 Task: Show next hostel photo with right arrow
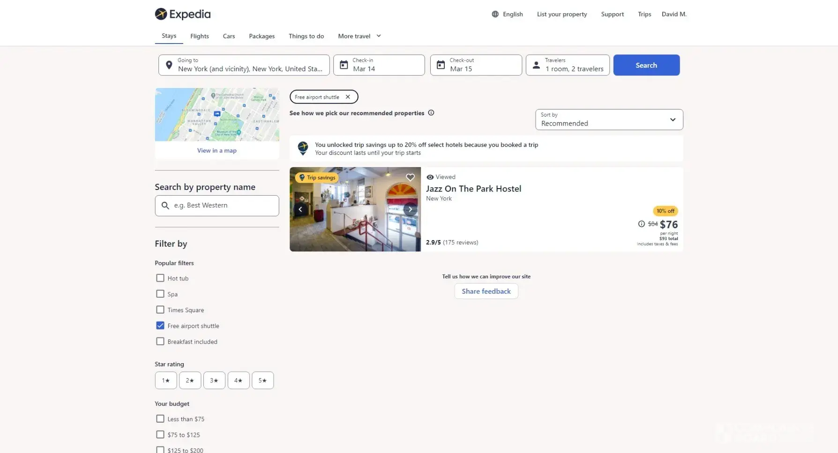tap(410, 209)
